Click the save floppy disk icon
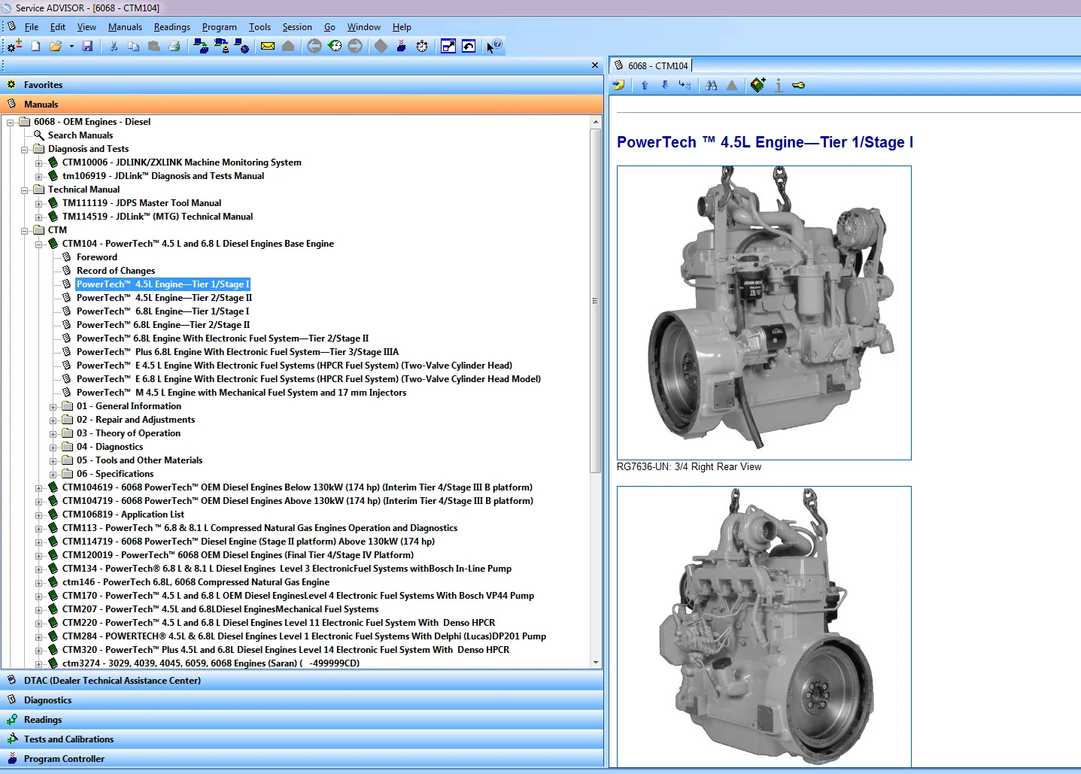This screenshot has height=774, width=1081. [87, 46]
